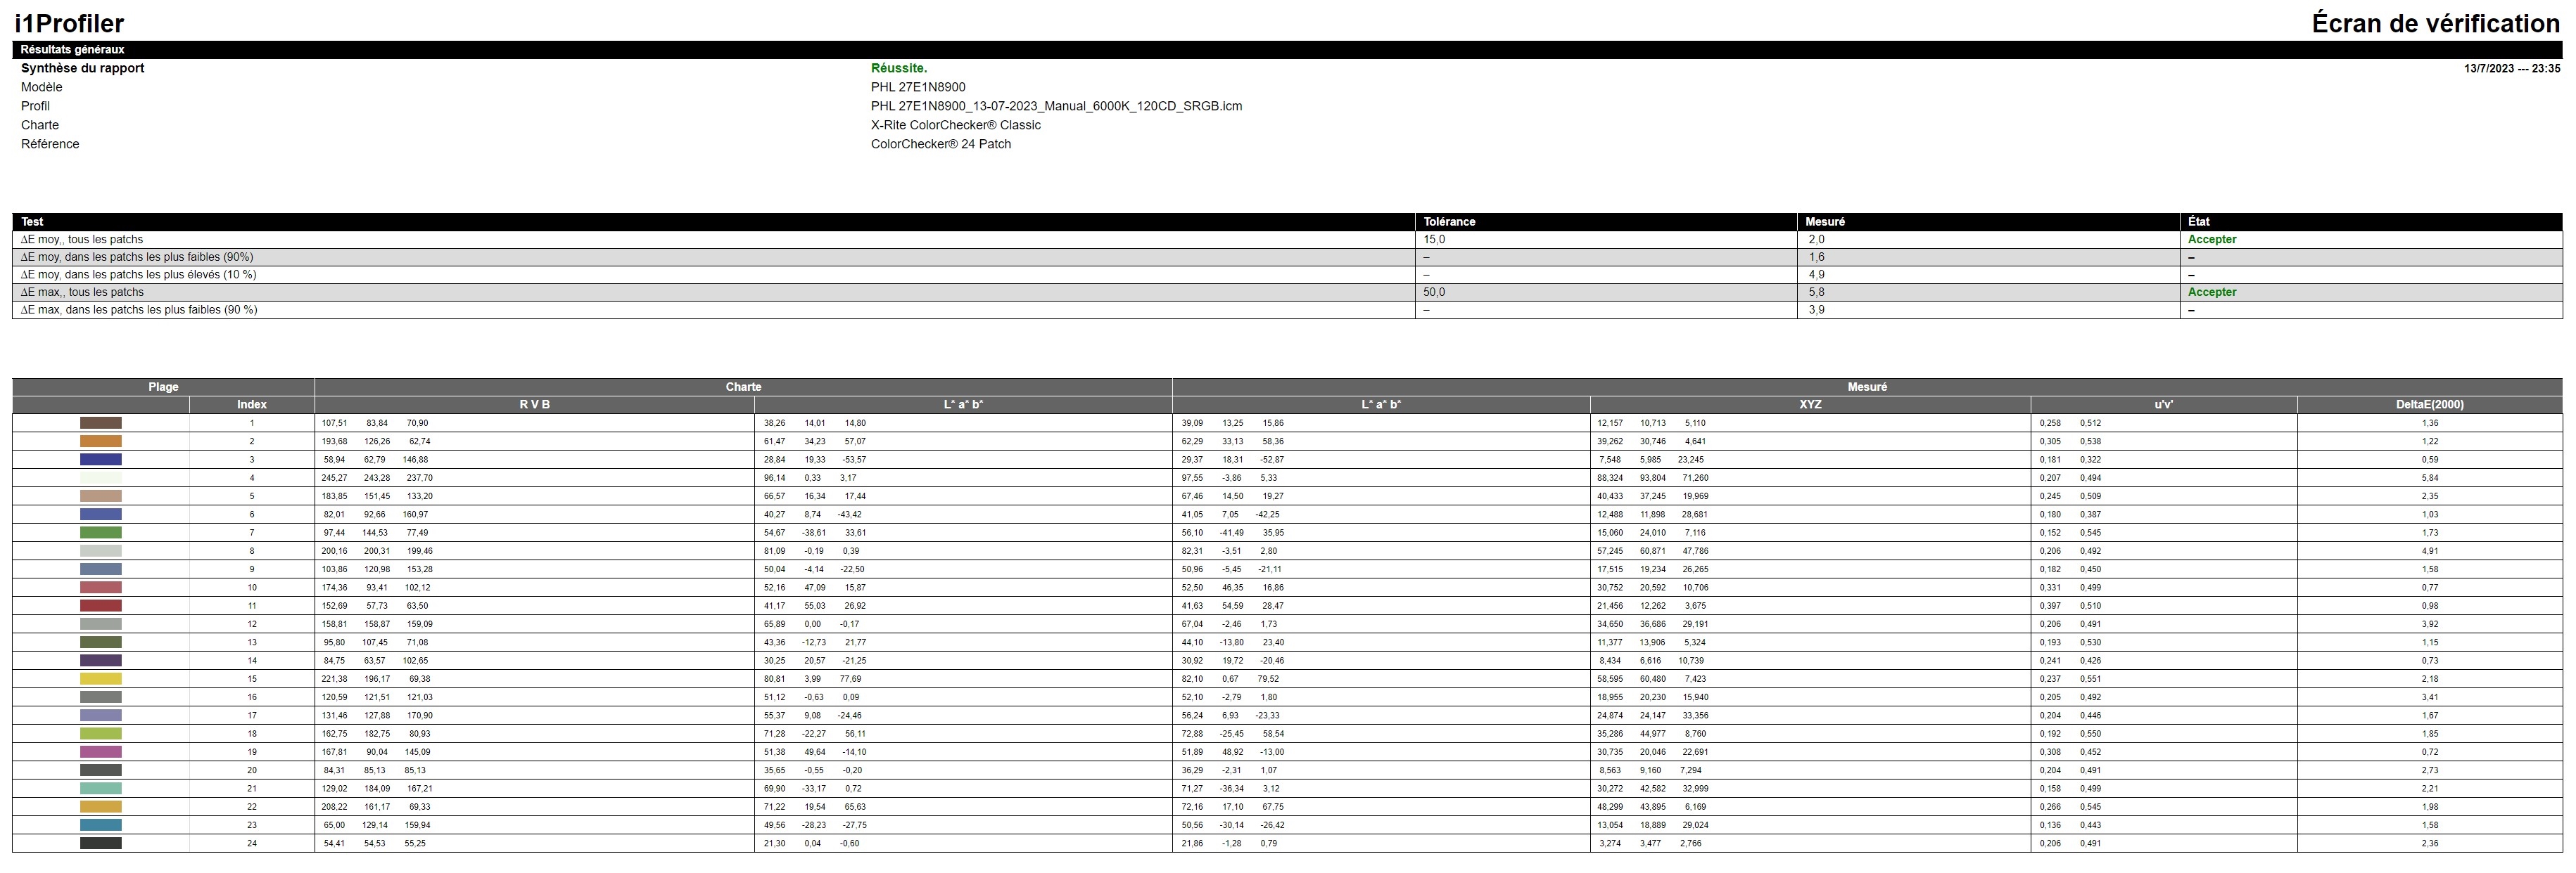Click DeltaE value 5,84 for patch 4
Image resolution: width=2576 pixels, height=873 pixels.
click(x=2429, y=477)
